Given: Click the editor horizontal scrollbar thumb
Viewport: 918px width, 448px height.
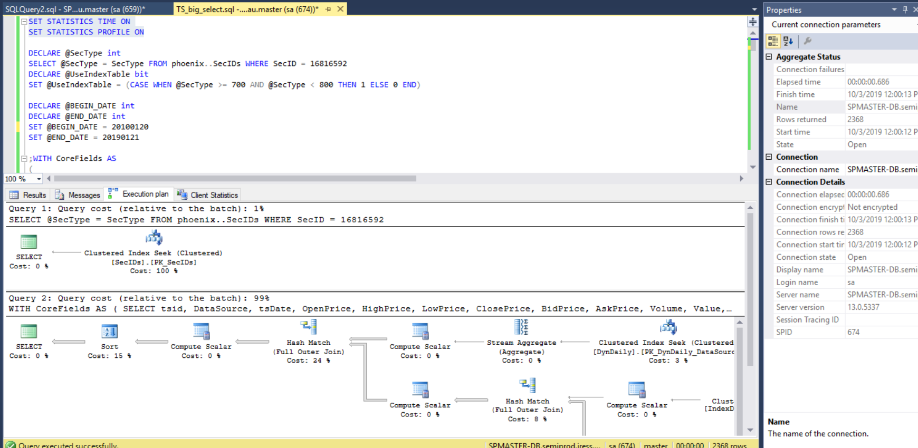Looking at the screenshot, I should tap(235, 179).
